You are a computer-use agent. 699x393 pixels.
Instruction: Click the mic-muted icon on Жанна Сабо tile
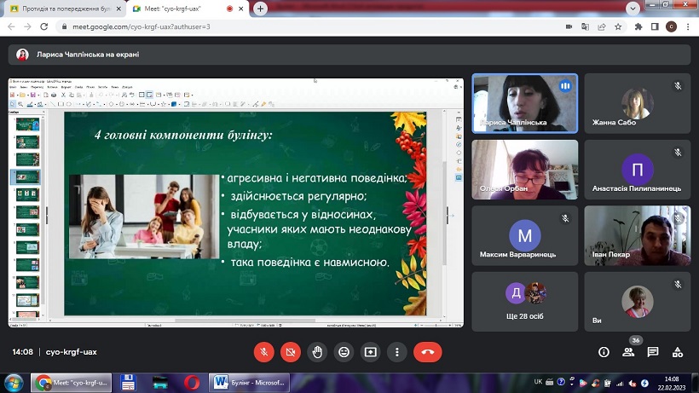[678, 85]
